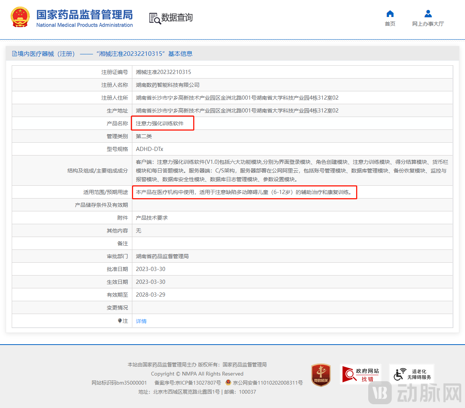Click 第二类 management category value

(144, 136)
